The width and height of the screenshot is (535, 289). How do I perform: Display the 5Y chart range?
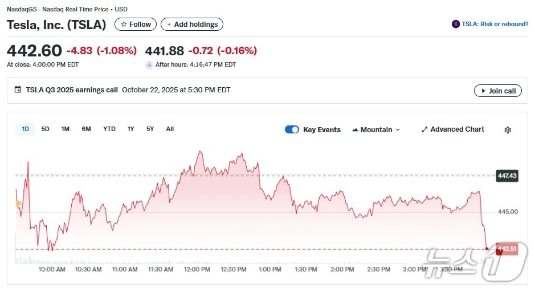(x=150, y=129)
